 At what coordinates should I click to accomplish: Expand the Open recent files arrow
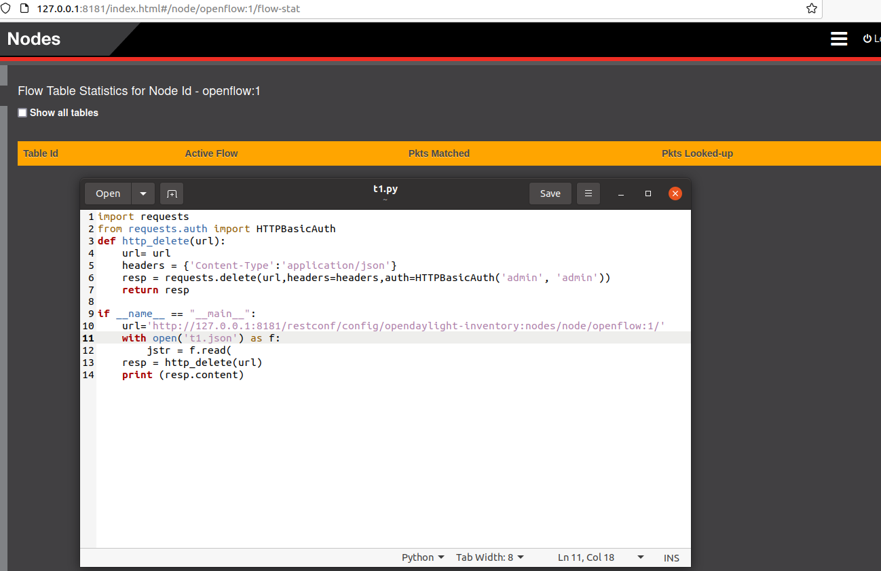pyautogui.click(x=143, y=194)
